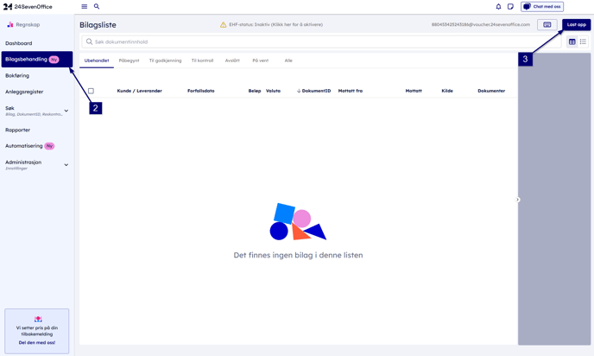Click the EHF-status warning triangle icon
Screen dimensions: 594x356
(223, 25)
